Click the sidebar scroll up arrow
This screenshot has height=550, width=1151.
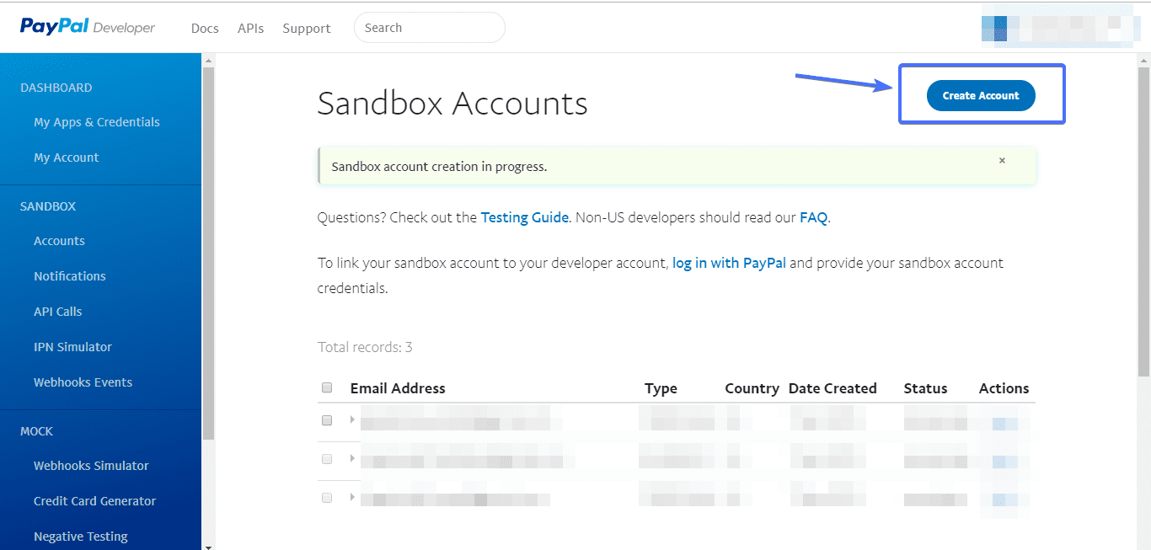pos(208,60)
